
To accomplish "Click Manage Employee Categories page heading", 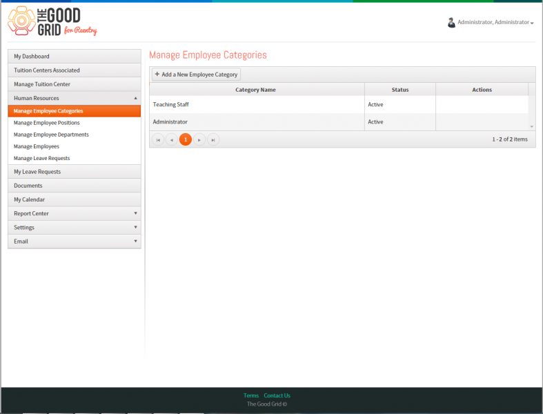I will pos(208,55).
